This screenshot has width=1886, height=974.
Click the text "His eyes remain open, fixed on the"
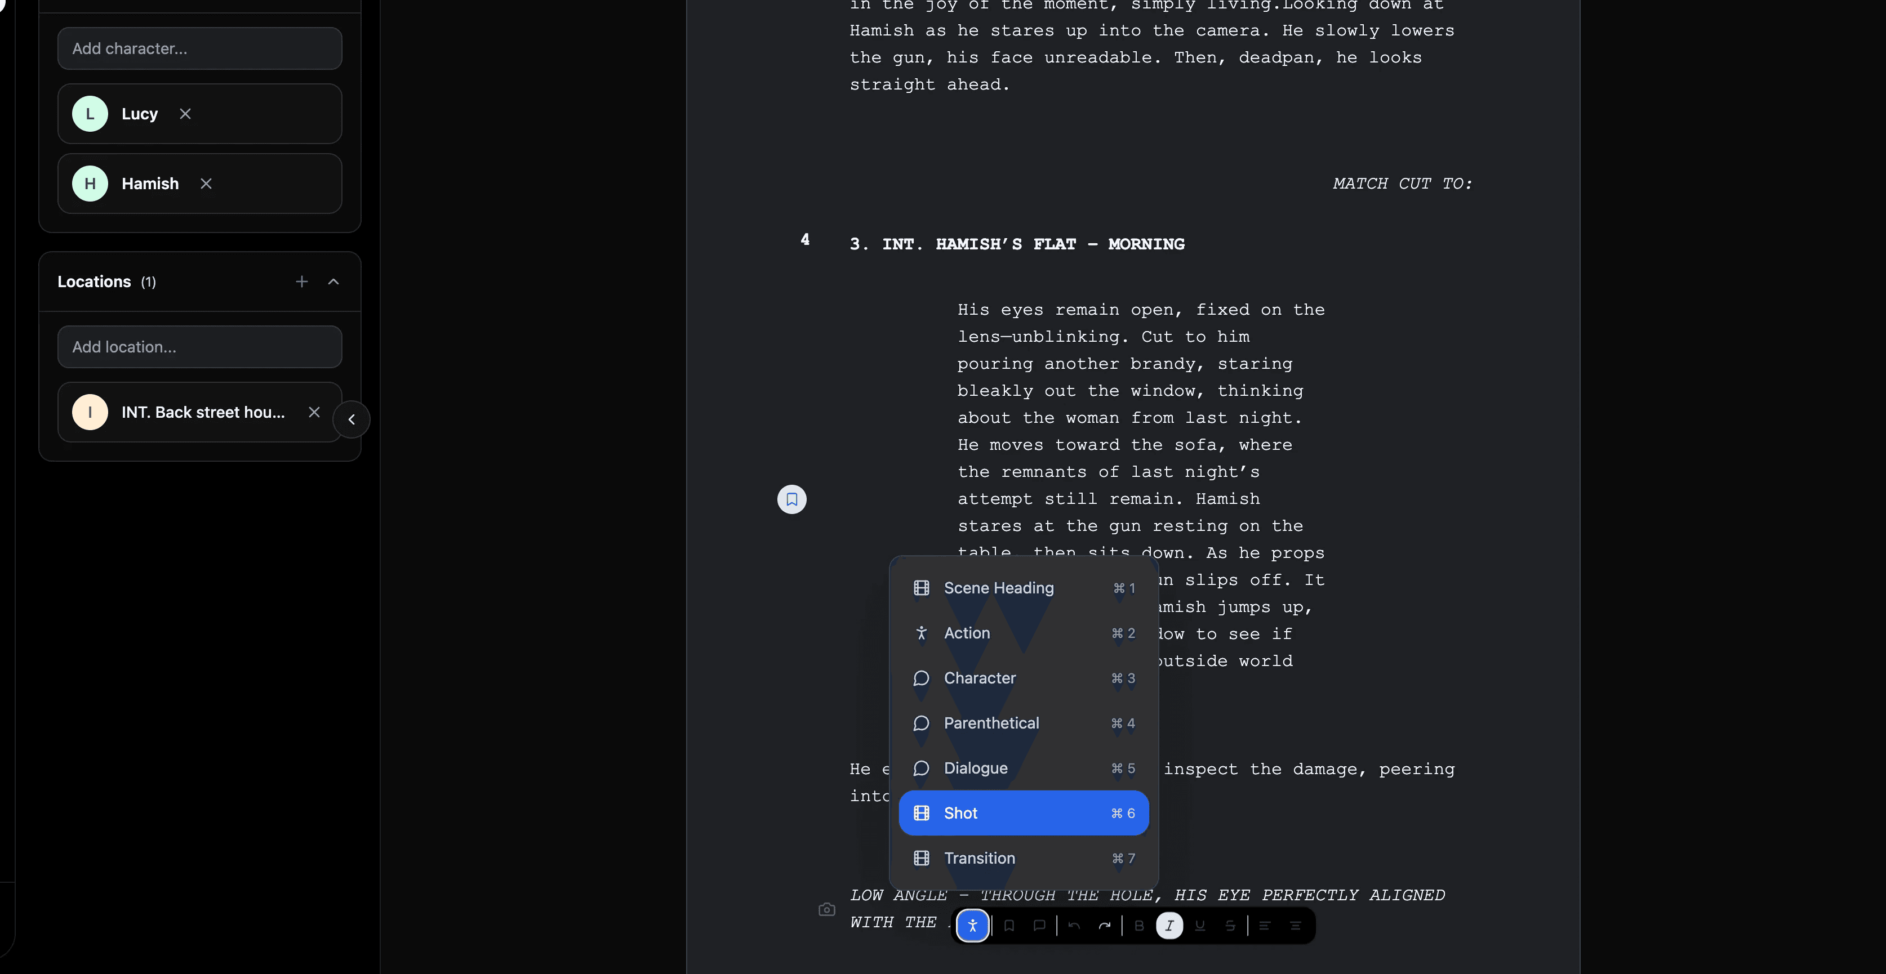point(1141,310)
